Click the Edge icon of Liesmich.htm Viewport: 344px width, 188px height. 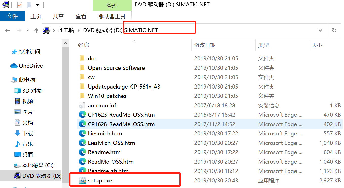click(x=82, y=133)
